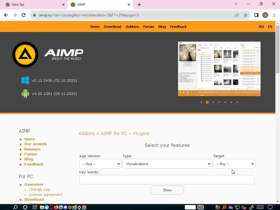The width and height of the screenshot is (280, 210).
Task: Click the Addons breadcrumb link
Action: [x=87, y=133]
